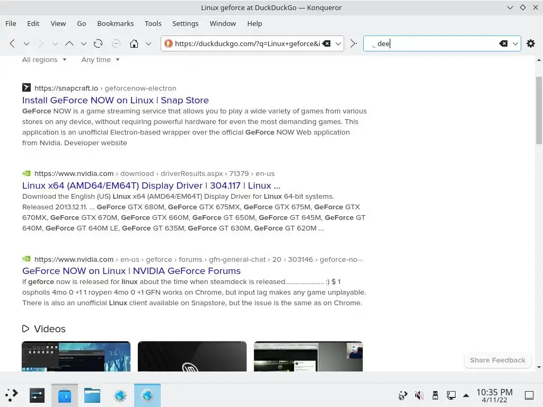This screenshot has width=543, height=407.
Task: Clear the search bar text with its icon
Action: [503, 43]
